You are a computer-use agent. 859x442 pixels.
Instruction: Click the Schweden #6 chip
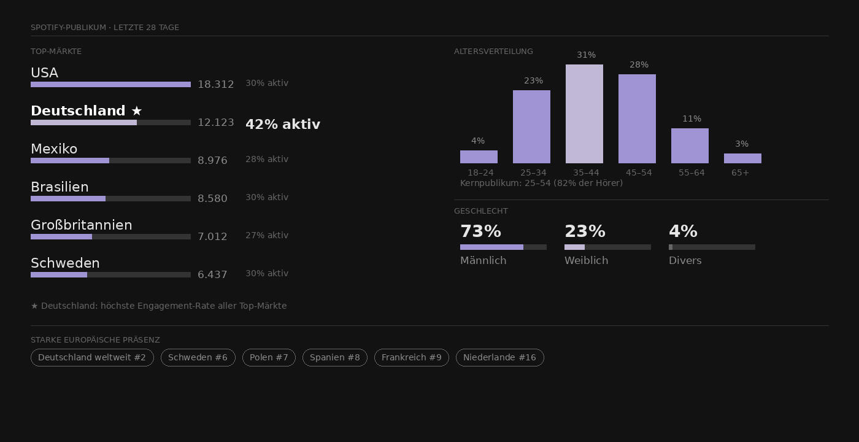coord(198,357)
